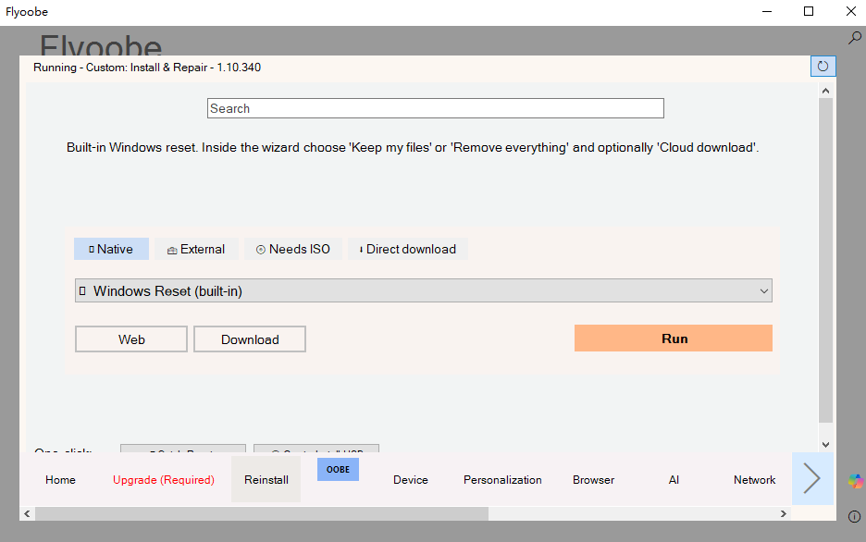Go to next page with right chevron
This screenshot has width=866, height=542.
(812, 478)
